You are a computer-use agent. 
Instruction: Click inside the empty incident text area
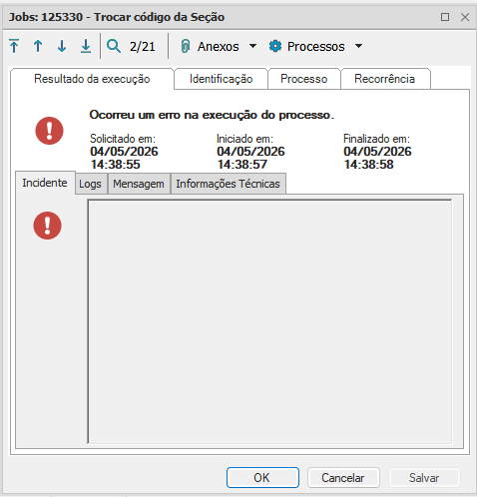tap(269, 321)
